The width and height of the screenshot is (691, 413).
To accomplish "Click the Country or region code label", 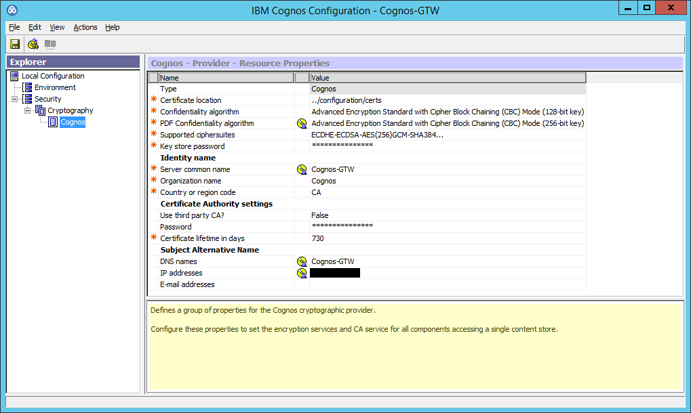I will click(197, 192).
